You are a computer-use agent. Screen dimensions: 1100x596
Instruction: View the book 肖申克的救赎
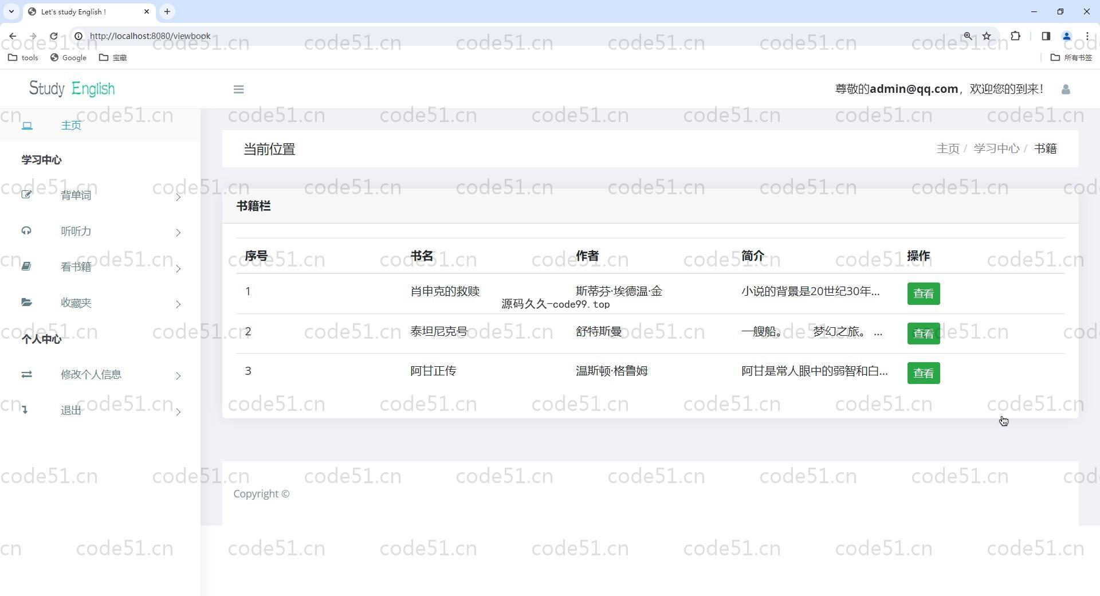tap(923, 293)
